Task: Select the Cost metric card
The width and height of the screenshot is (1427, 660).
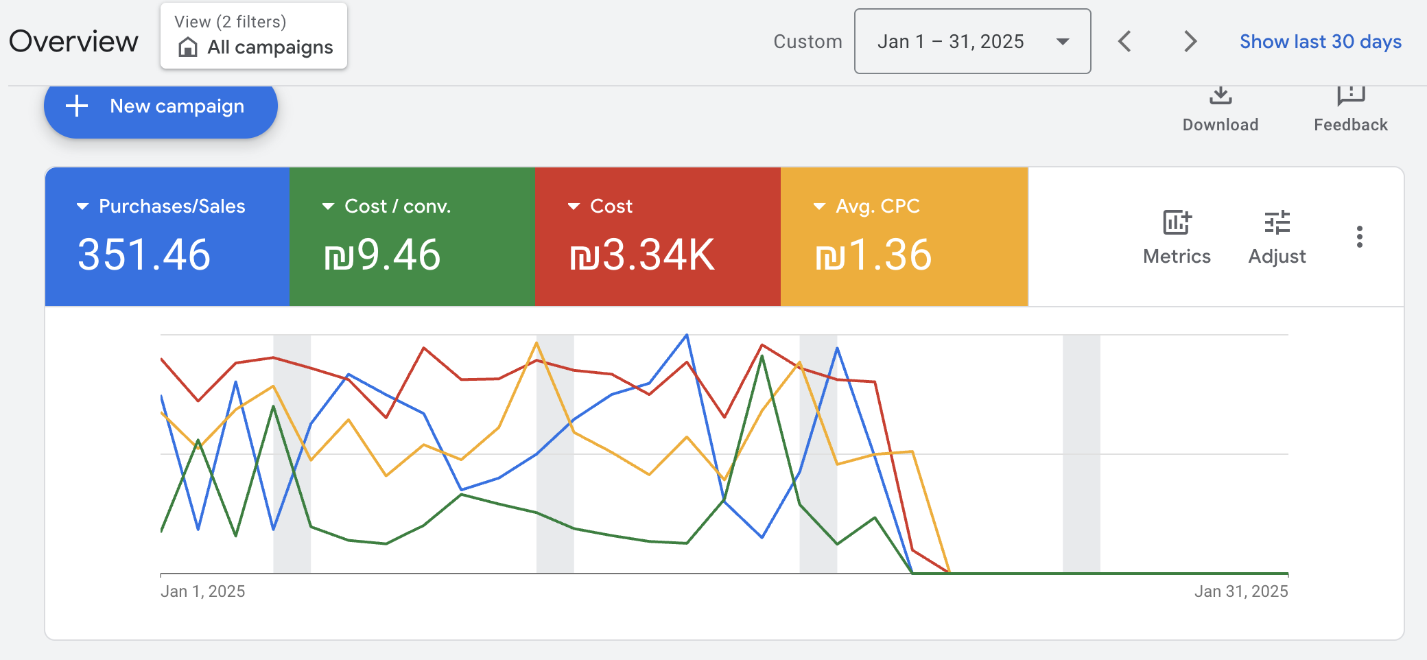Action: click(657, 237)
